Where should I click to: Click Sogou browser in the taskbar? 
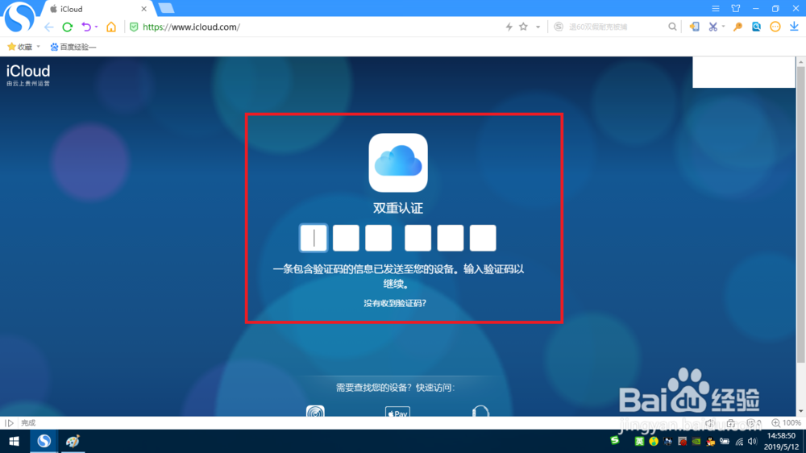tap(44, 441)
